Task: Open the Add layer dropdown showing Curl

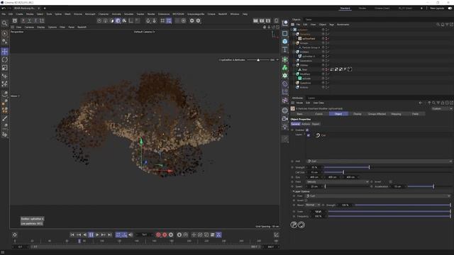Action: click(x=379, y=161)
